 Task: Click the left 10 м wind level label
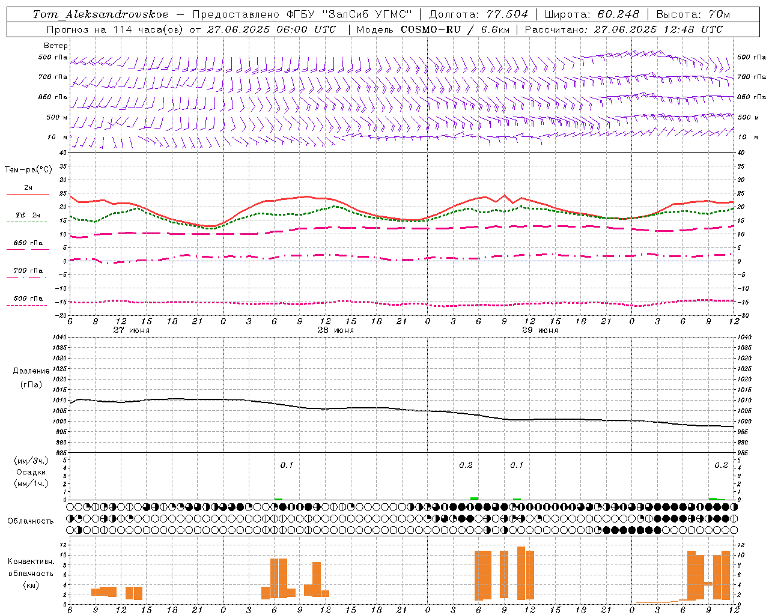[58, 137]
